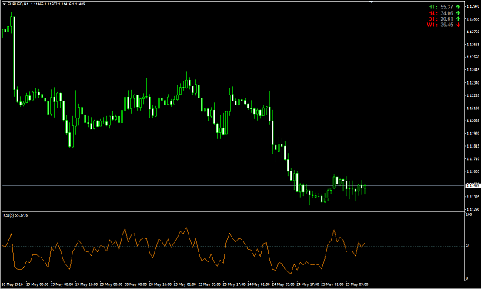Select the EURUSD,H1 chart title text
Viewport: 481px width, 289px height.
pyautogui.click(x=18, y=4)
